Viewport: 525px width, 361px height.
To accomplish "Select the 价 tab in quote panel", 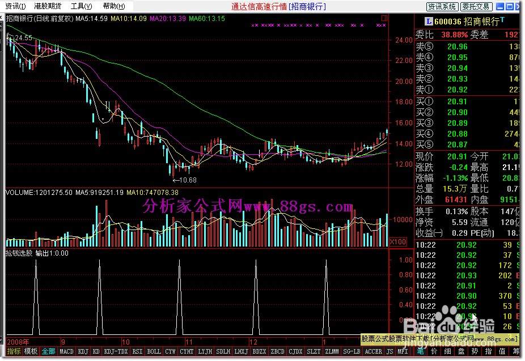I will (434, 351).
